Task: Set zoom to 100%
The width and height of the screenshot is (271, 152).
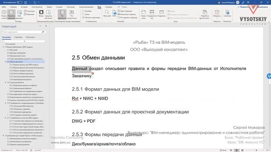Action: point(114,14)
